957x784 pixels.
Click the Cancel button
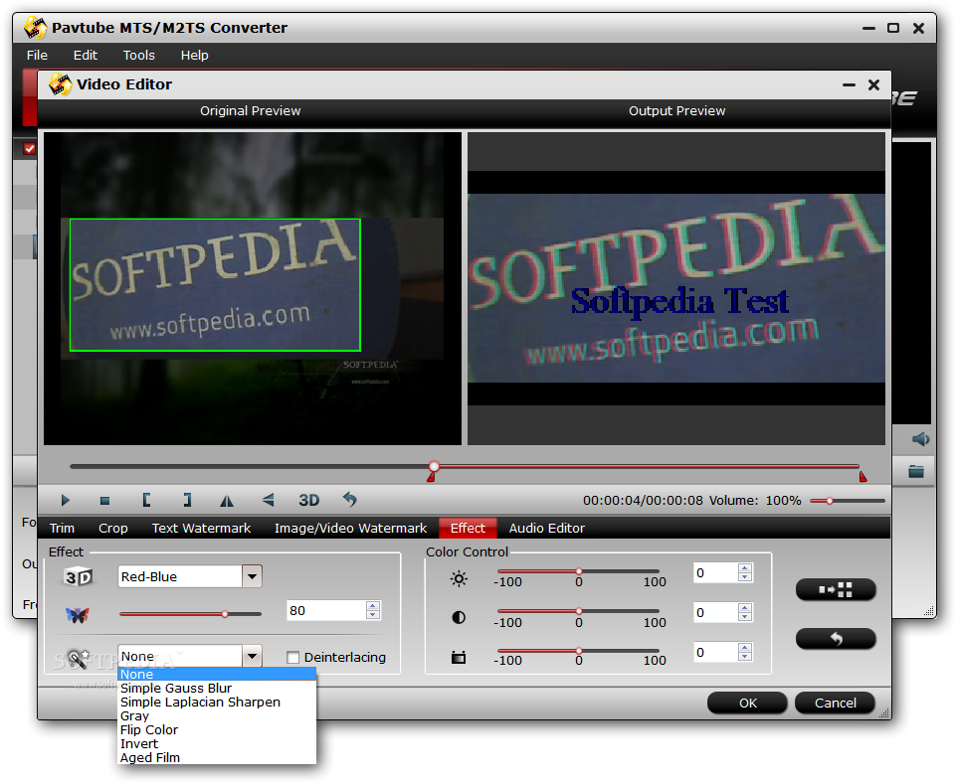pos(835,703)
